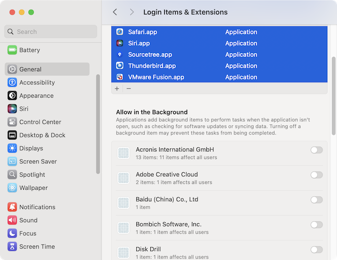Screen dimensions: 337x260
Task: Open Control Center settings icon
Action: pyautogui.click(x=12, y=122)
